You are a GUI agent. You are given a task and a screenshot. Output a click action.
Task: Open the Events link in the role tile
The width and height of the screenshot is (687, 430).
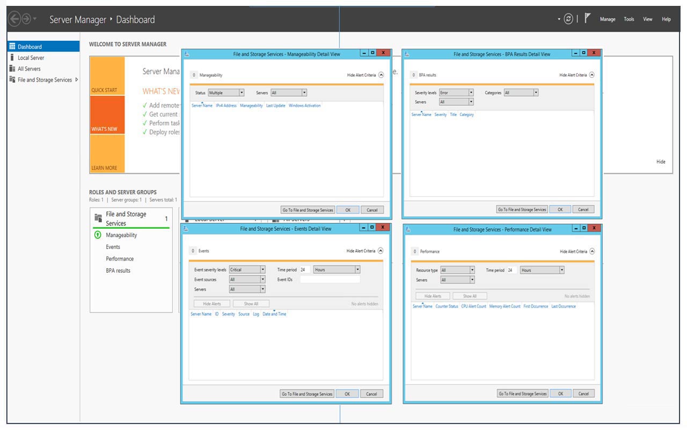tap(113, 247)
